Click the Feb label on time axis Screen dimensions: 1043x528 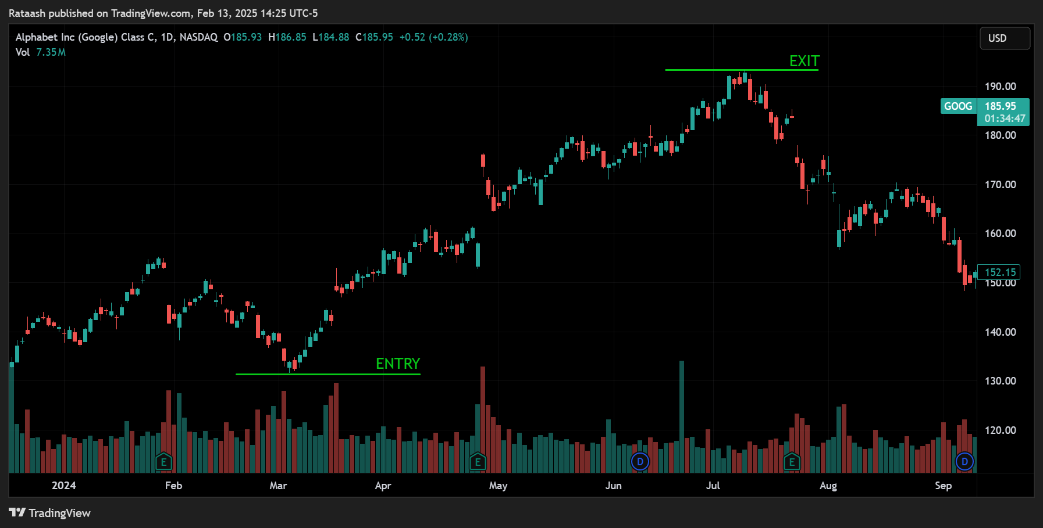click(173, 486)
